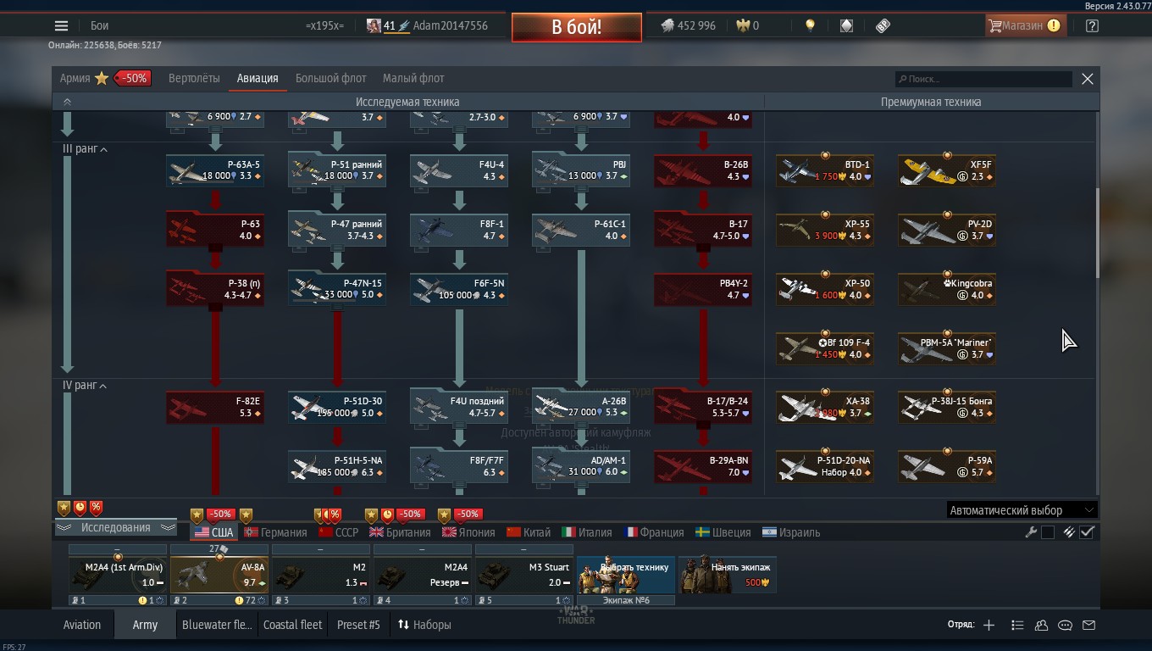The image size is (1152, 651).
Task: Select the P-61C-1 aircraft card
Action: pyautogui.click(x=581, y=230)
